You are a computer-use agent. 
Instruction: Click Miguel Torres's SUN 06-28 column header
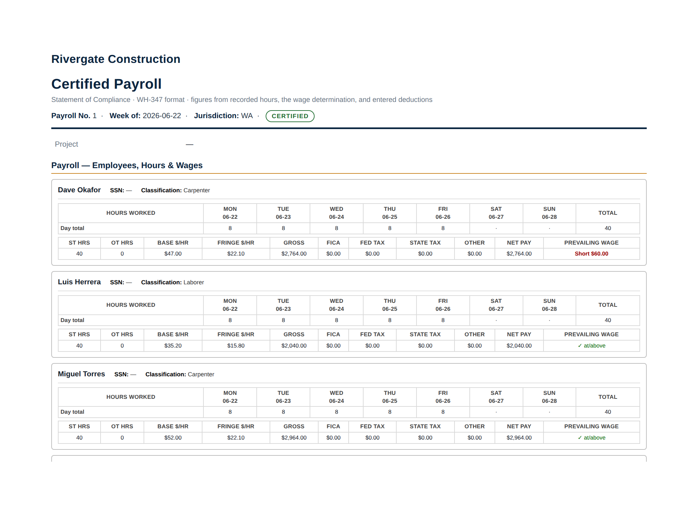[549, 397]
